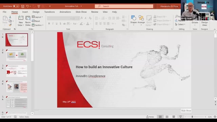Click the New Slide icon

click(21, 18)
